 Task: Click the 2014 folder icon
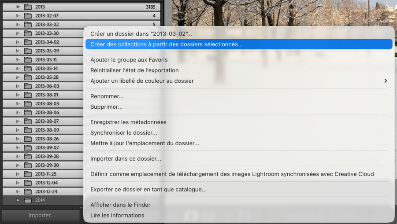pos(28,201)
